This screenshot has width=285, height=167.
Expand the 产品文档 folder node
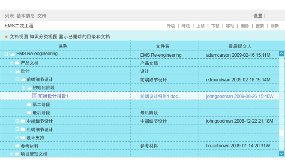tap(11, 62)
